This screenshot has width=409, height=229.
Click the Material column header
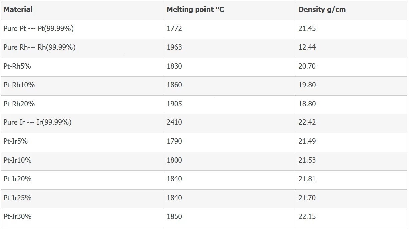pyautogui.click(x=18, y=10)
